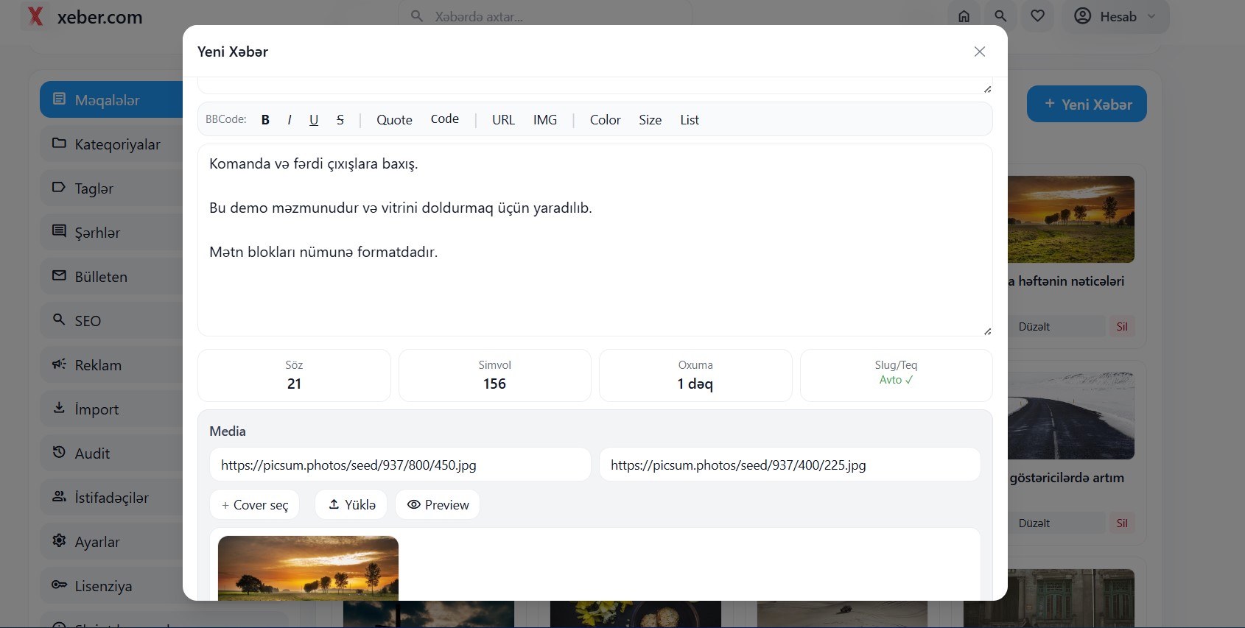The width and height of the screenshot is (1245, 628).
Task: Insert IMG BBCode tag
Action: [x=544, y=120]
